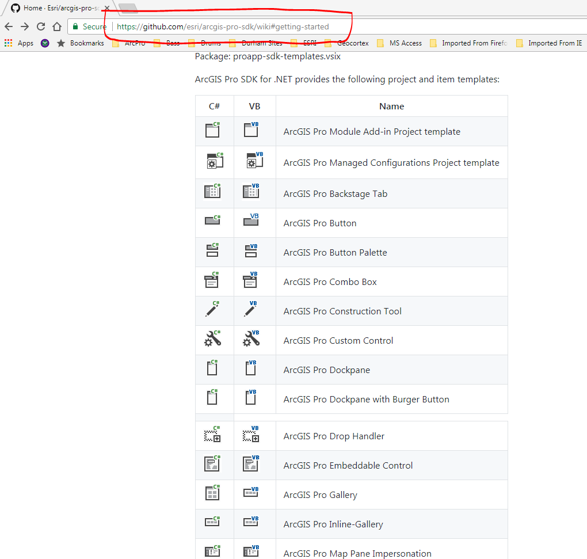Click the VB icon for Module Add-in Project template
Image resolution: width=587 pixels, height=559 pixels.
[251, 130]
